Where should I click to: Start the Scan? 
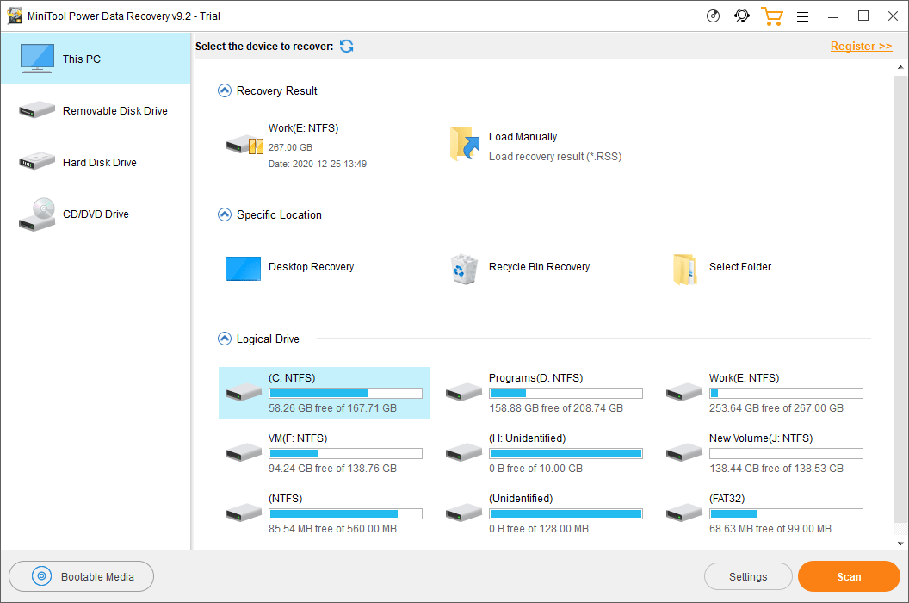coord(849,576)
